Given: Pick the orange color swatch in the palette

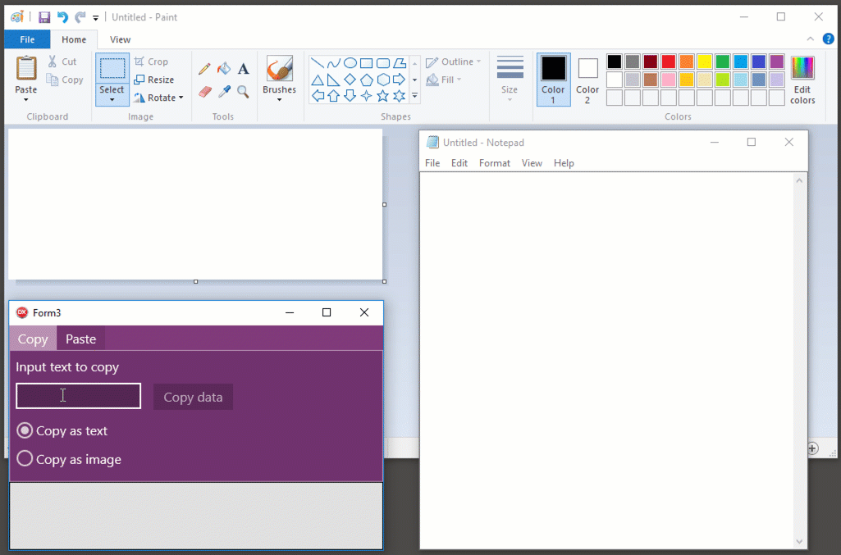Looking at the screenshot, I should [x=686, y=61].
